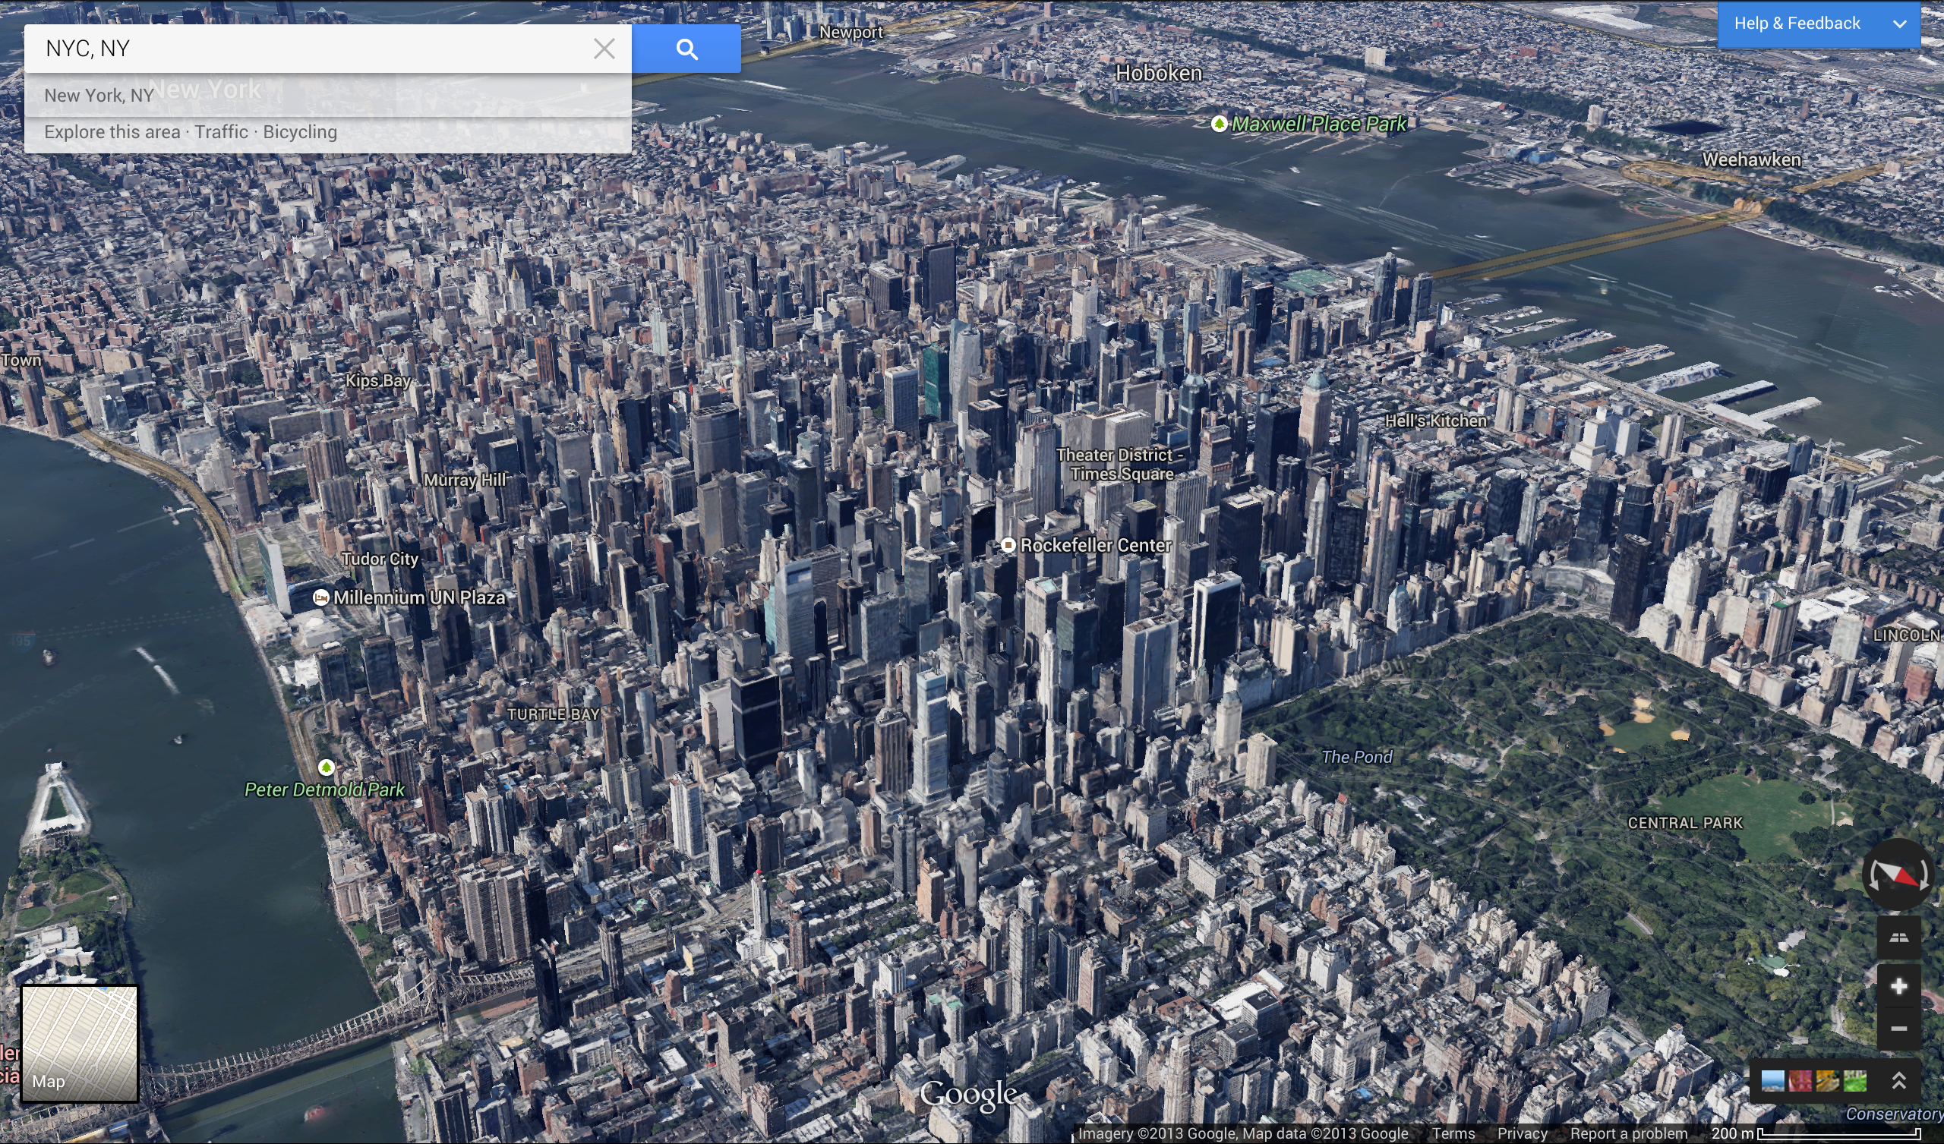Image resolution: width=1944 pixels, height=1144 pixels.
Task: Click the compass needle to reset north
Action: [x=1897, y=875]
